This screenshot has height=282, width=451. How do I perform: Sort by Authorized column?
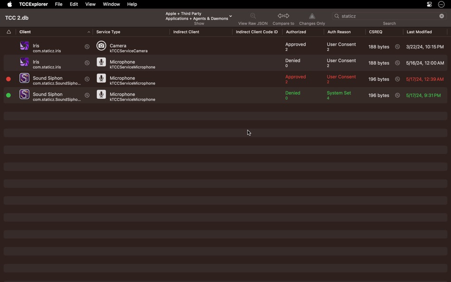point(296,32)
